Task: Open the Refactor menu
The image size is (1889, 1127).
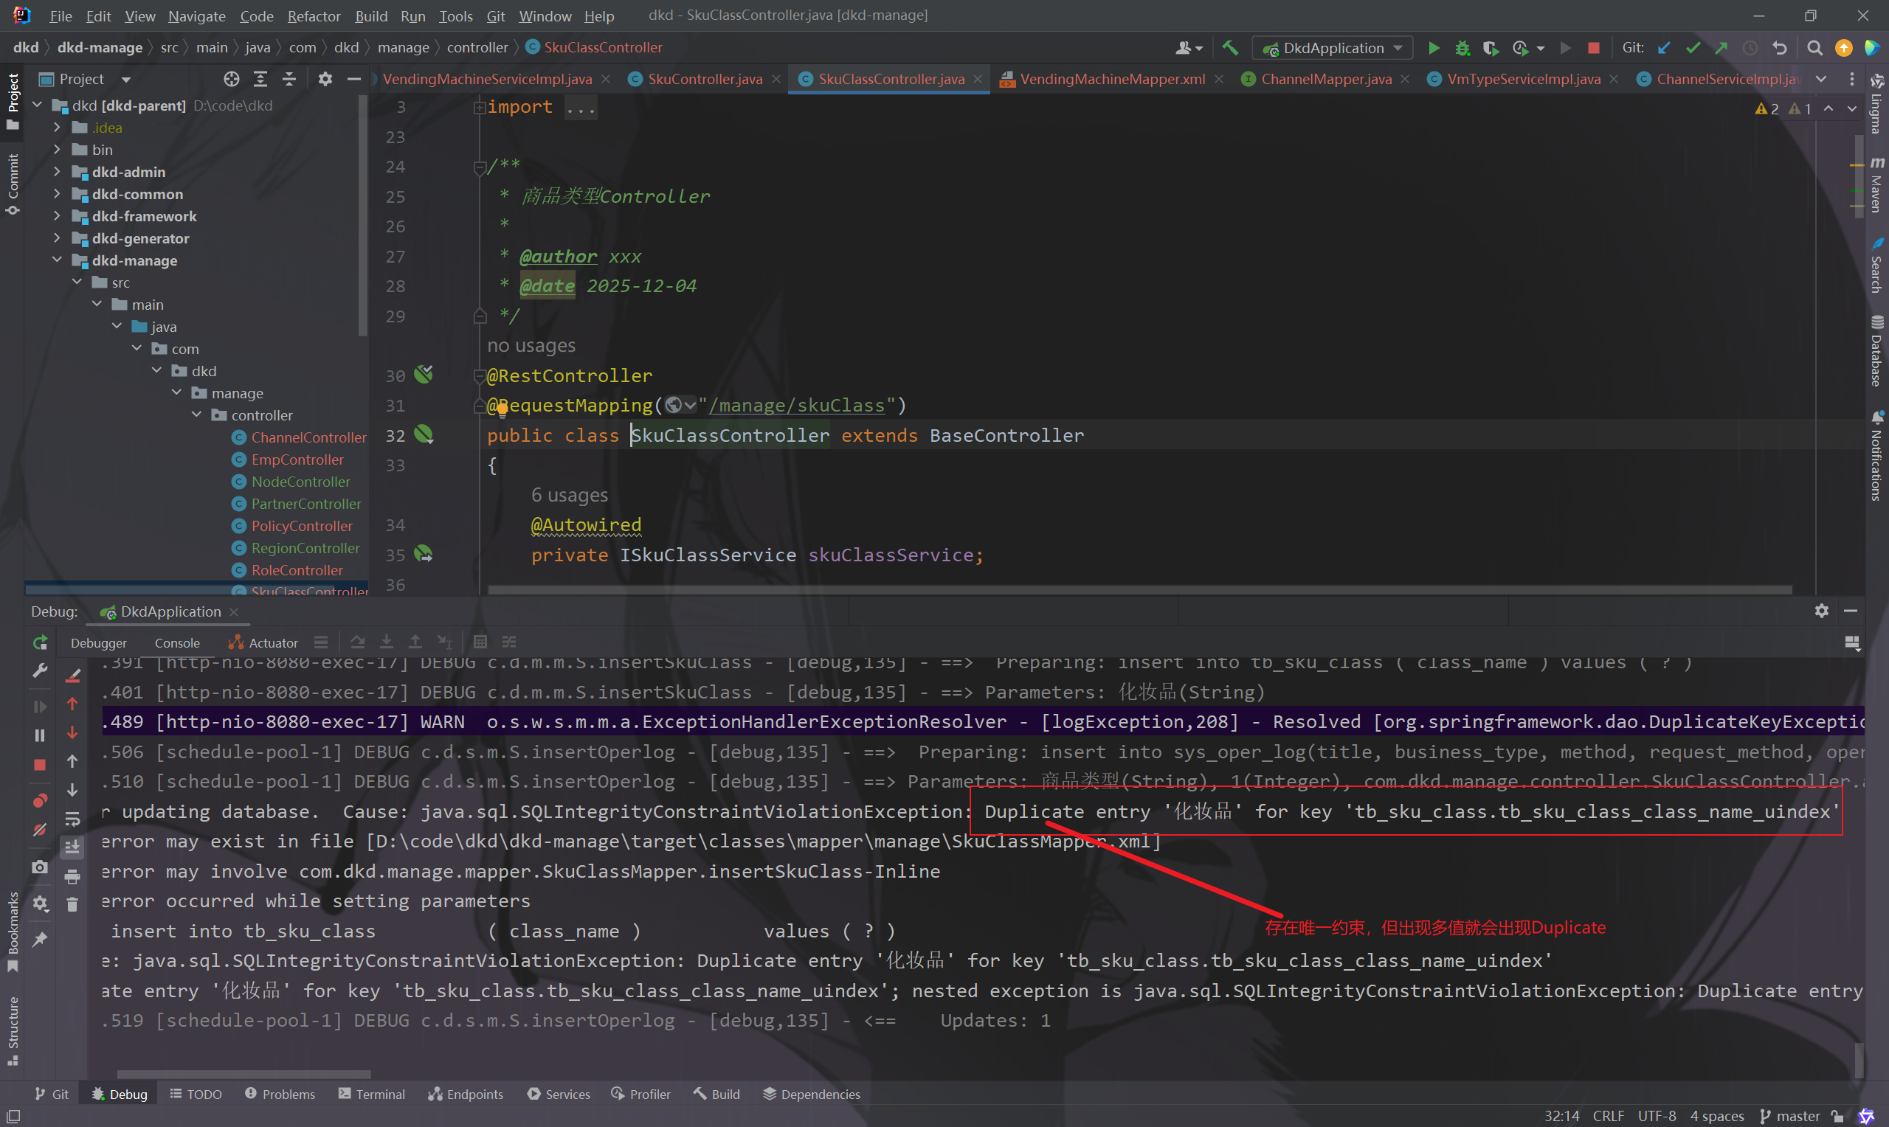Action: (x=313, y=16)
